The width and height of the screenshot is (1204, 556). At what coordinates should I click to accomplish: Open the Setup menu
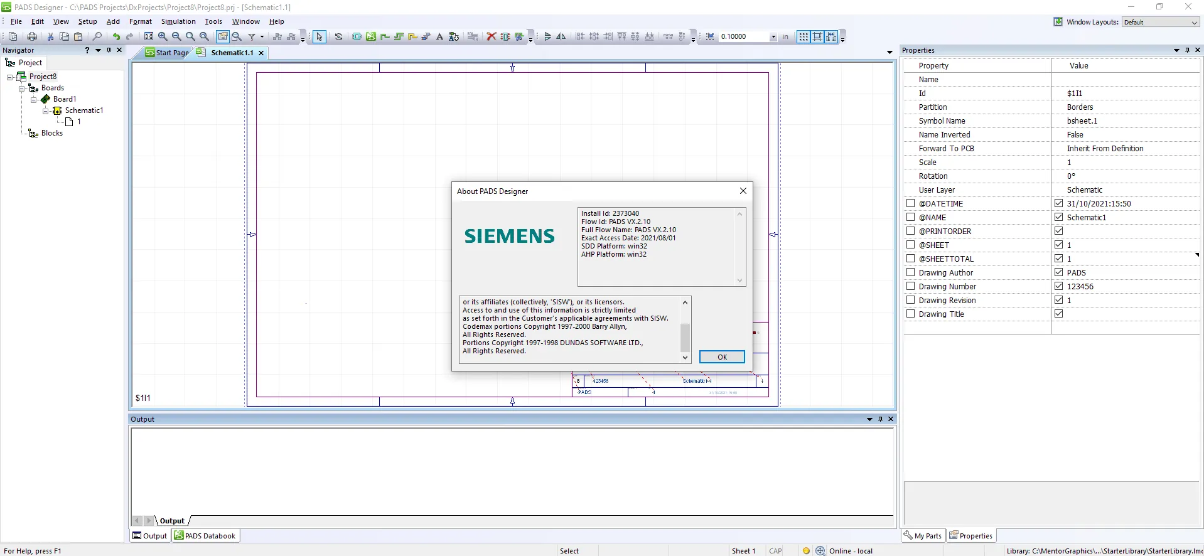click(x=88, y=21)
